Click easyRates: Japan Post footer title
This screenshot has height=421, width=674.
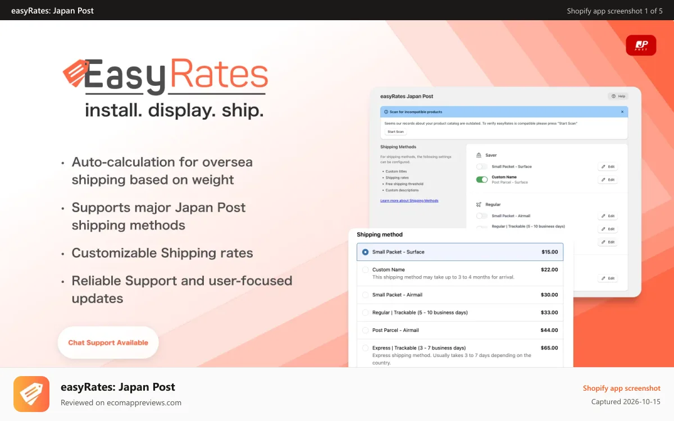pyautogui.click(x=118, y=387)
